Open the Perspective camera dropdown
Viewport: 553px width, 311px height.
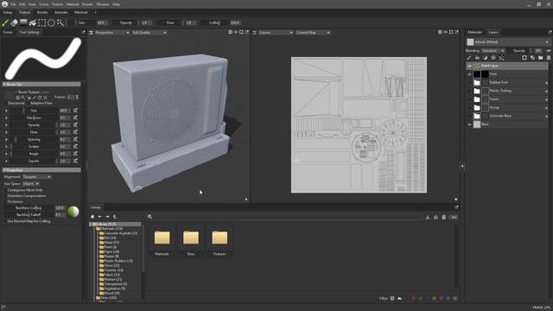pyautogui.click(x=111, y=33)
